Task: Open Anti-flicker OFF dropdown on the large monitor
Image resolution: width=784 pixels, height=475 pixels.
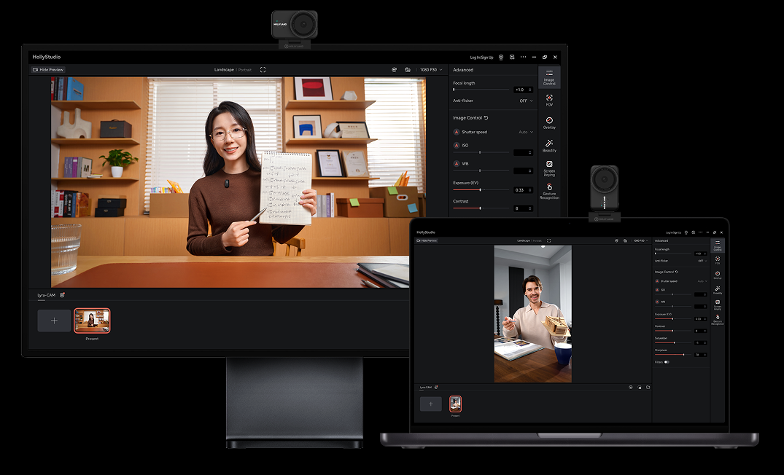Action: point(526,101)
